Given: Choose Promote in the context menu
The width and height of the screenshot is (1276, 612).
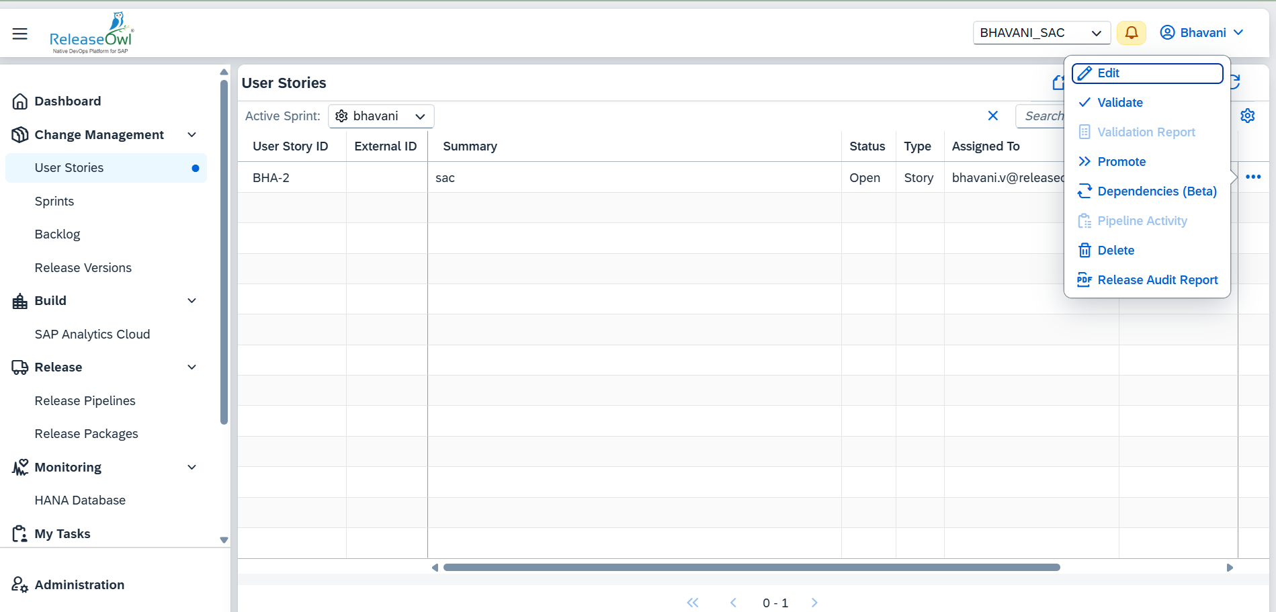Looking at the screenshot, I should click(x=1121, y=162).
